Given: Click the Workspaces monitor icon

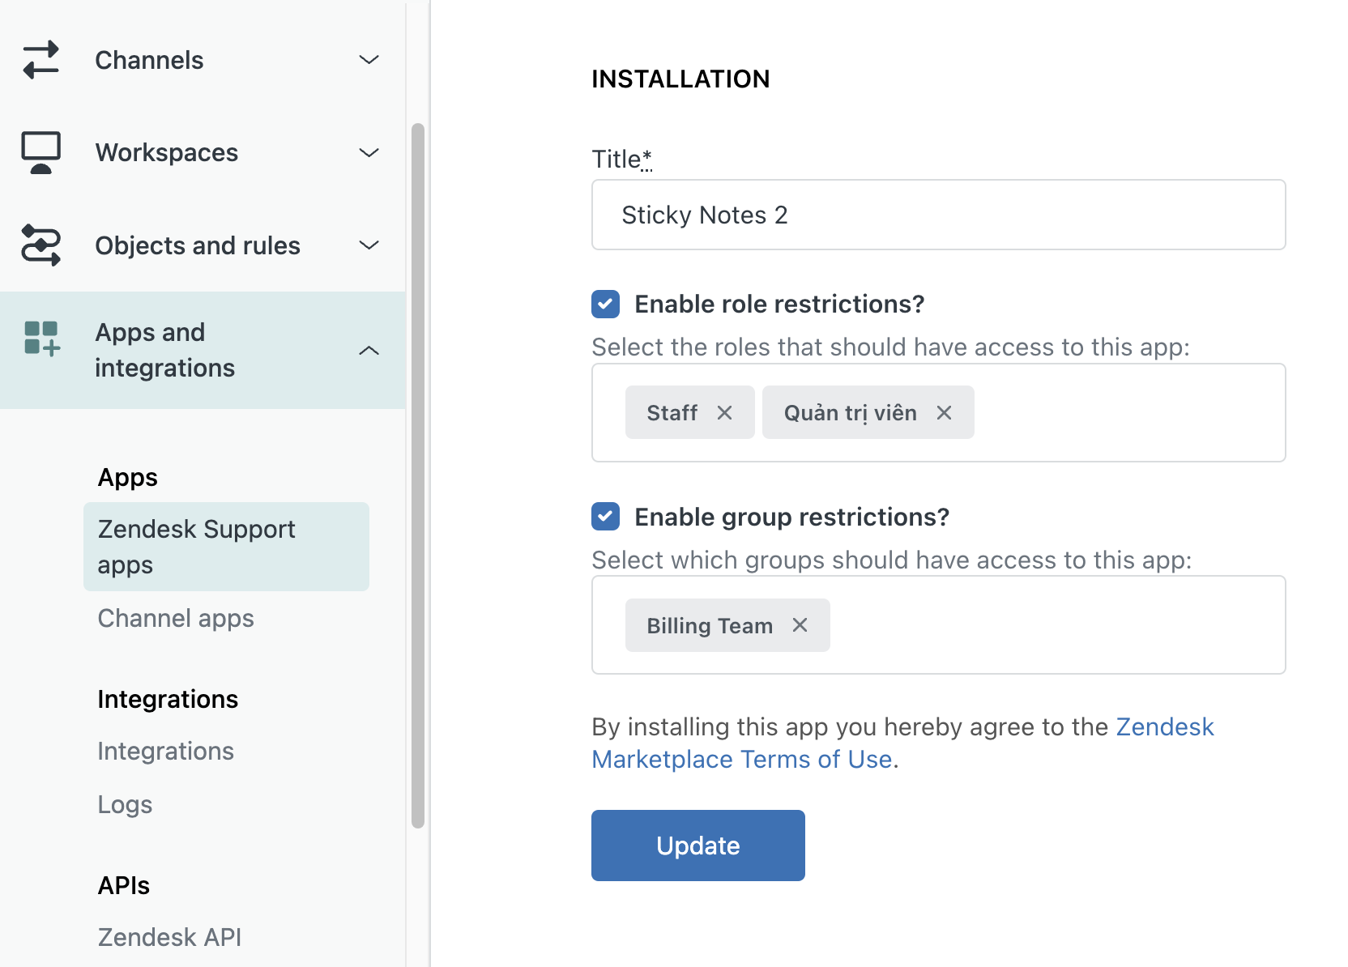Looking at the screenshot, I should point(41,152).
